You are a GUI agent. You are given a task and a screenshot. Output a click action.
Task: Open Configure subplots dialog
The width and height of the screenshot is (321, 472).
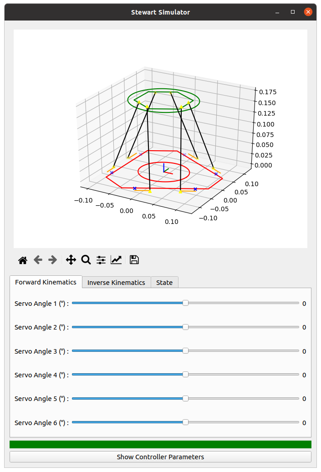tap(101, 260)
